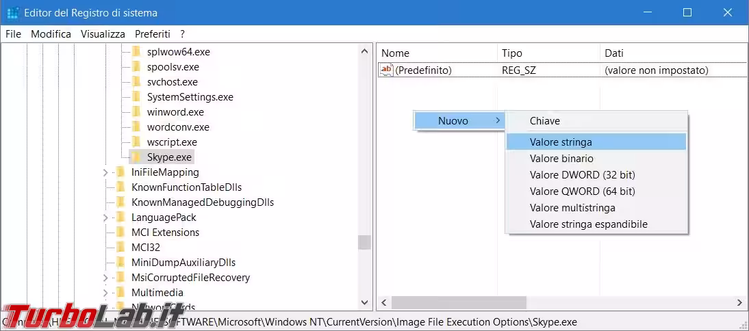Click the Skype.exe folder icon
The image size is (749, 331).
(x=136, y=157)
